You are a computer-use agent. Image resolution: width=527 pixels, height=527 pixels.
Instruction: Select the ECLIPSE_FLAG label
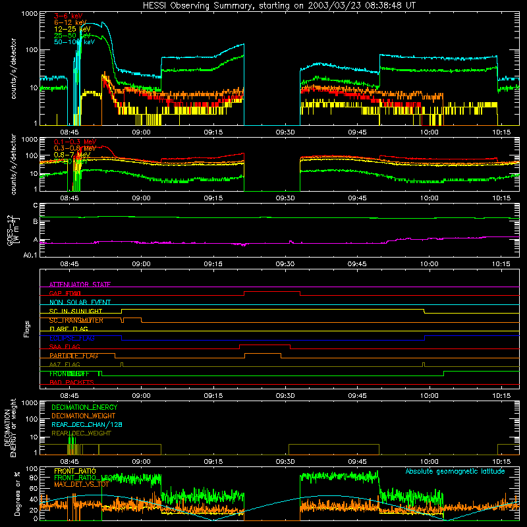click(72, 338)
